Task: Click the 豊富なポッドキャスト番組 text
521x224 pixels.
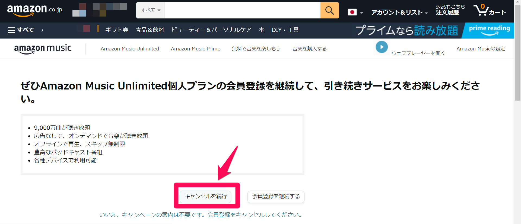Action: click(68, 152)
